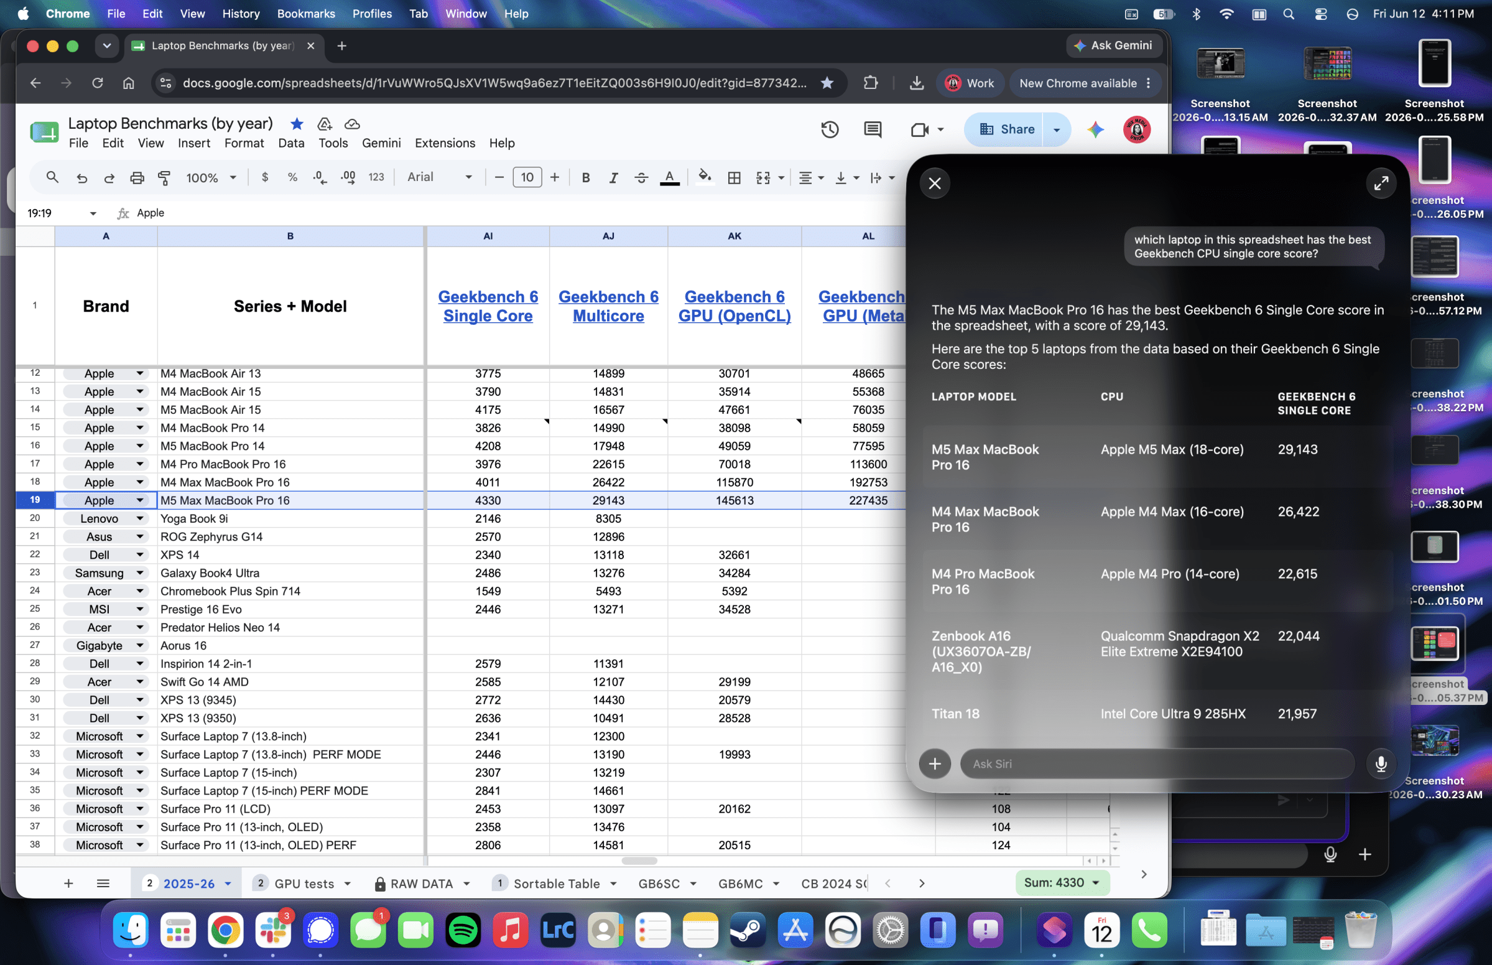1492x965 pixels.
Task: Click the Share button
Action: (1006, 129)
